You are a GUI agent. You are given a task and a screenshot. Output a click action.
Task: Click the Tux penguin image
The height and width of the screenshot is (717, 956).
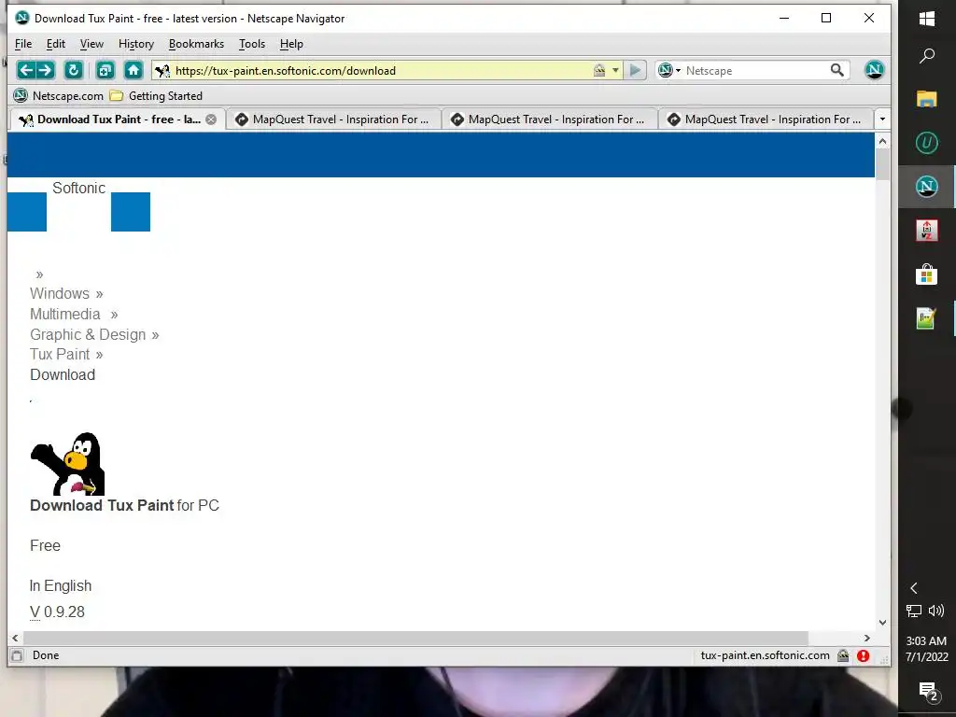pos(67,463)
